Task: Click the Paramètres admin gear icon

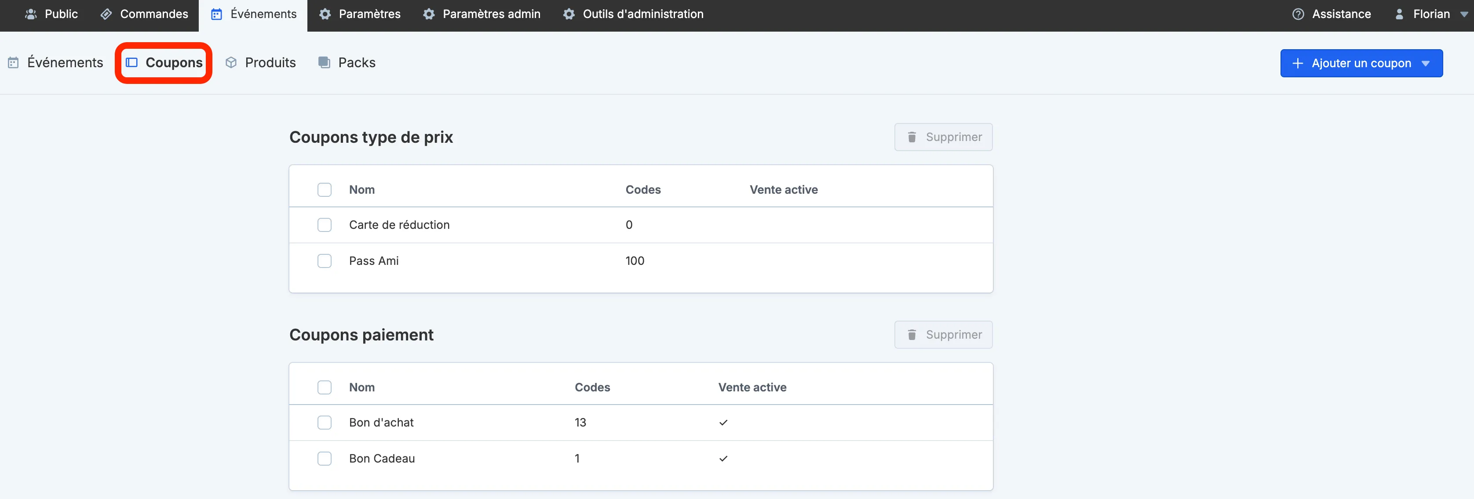Action: [x=429, y=14]
